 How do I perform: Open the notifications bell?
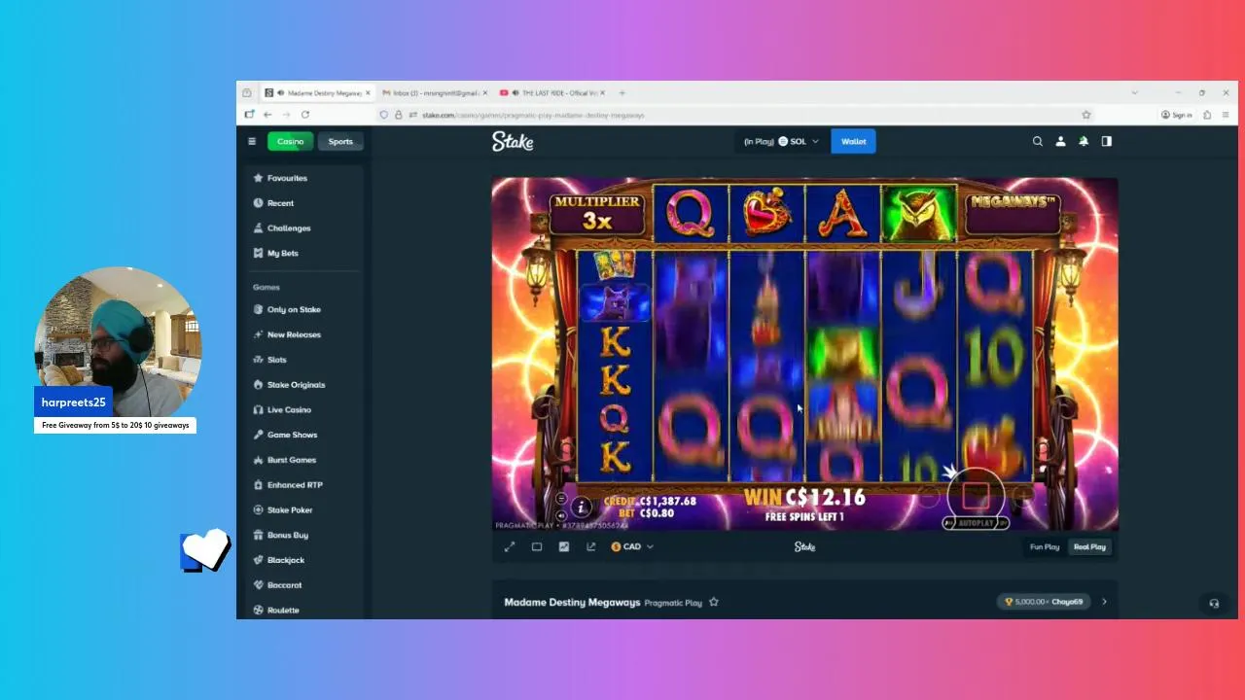pos(1084,141)
